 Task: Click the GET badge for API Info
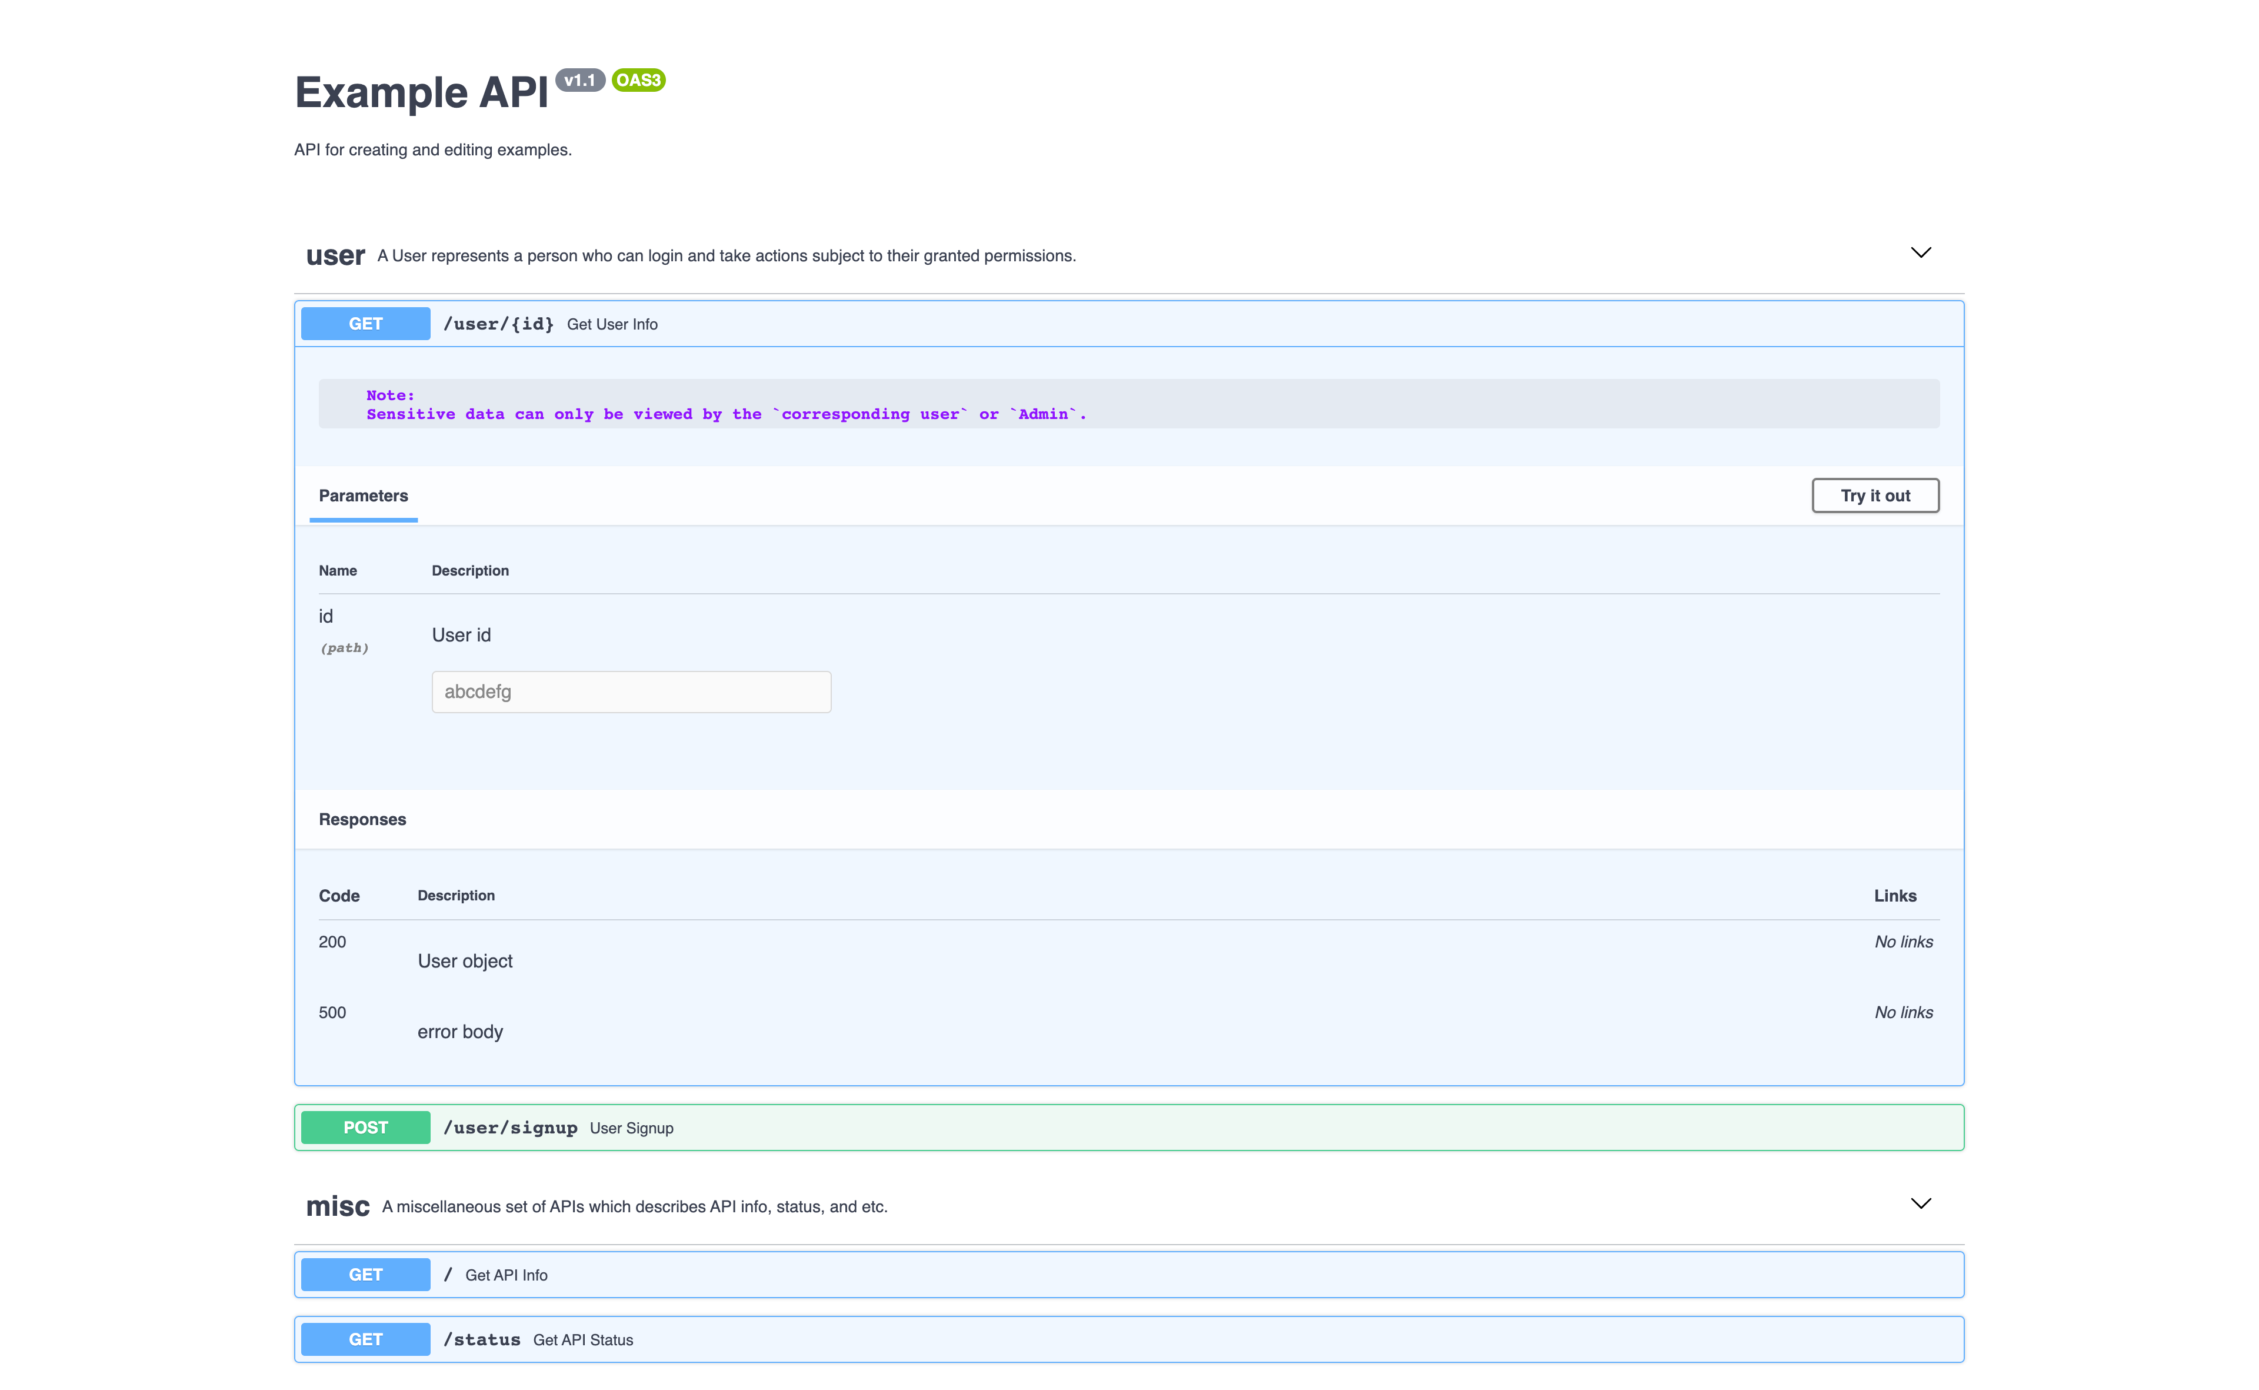(x=365, y=1274)
